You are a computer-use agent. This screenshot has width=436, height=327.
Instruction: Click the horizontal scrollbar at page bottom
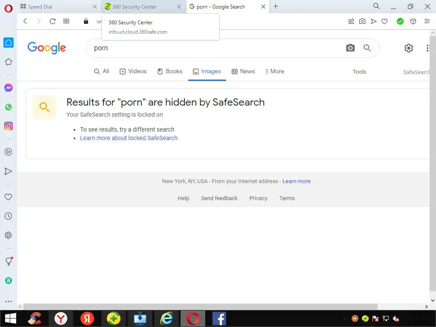coord(200,307)
